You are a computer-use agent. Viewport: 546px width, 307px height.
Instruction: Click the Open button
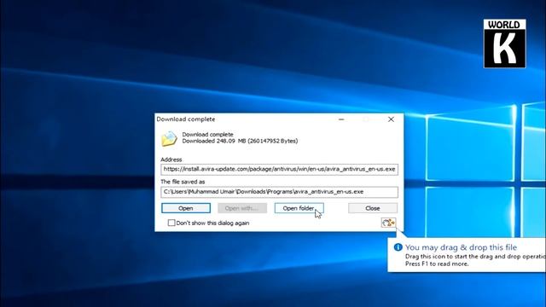point(186,208)
